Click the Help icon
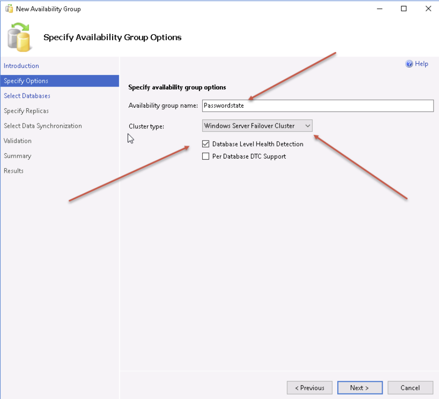Image resolution: width=439 pixels, height=399 pixels. coord(409,64)
